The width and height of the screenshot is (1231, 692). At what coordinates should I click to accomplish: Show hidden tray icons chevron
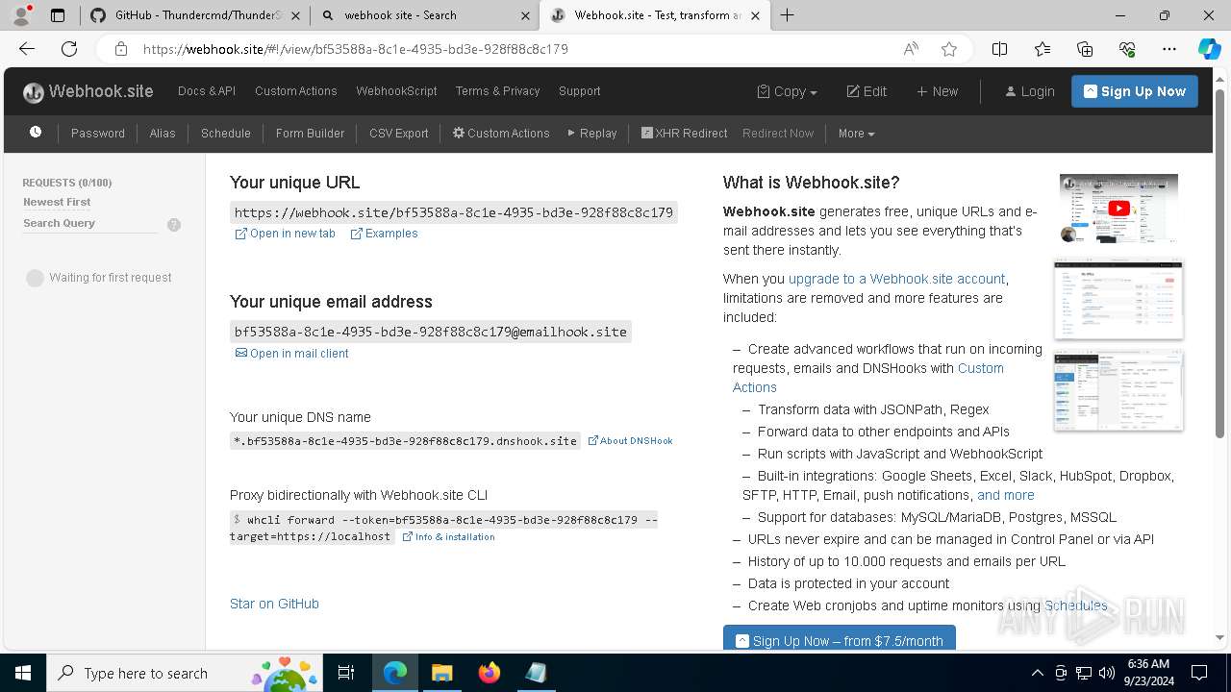coord(1037,673)
